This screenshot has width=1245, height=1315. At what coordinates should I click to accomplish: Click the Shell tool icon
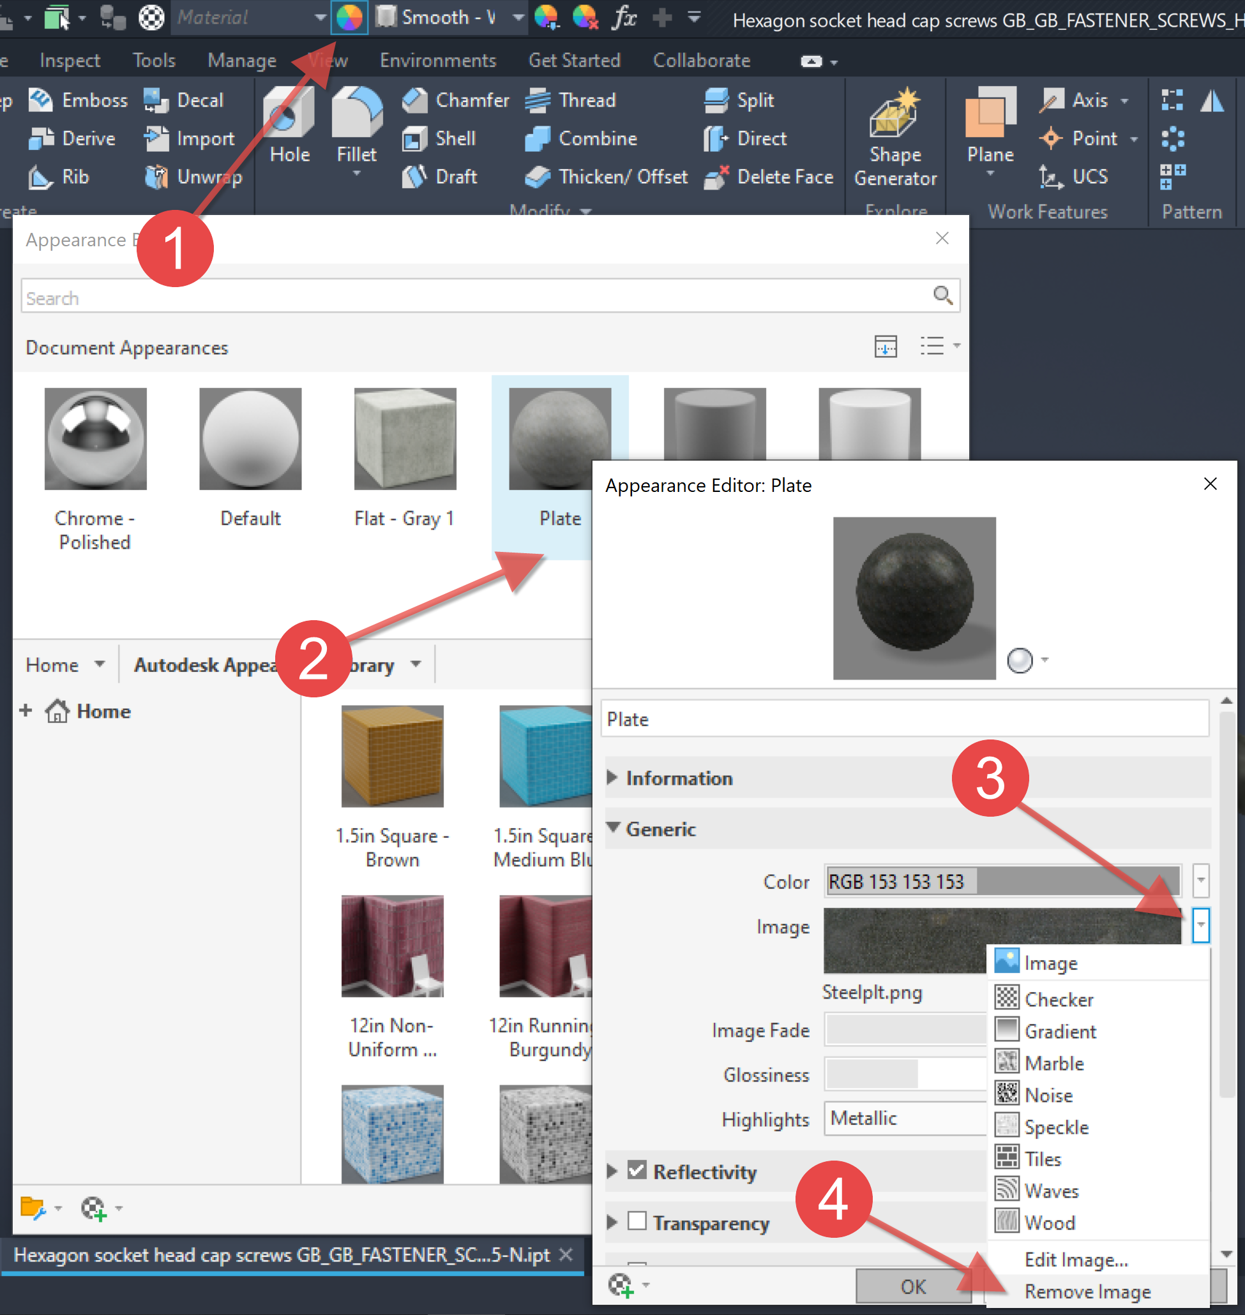(415, 138)
